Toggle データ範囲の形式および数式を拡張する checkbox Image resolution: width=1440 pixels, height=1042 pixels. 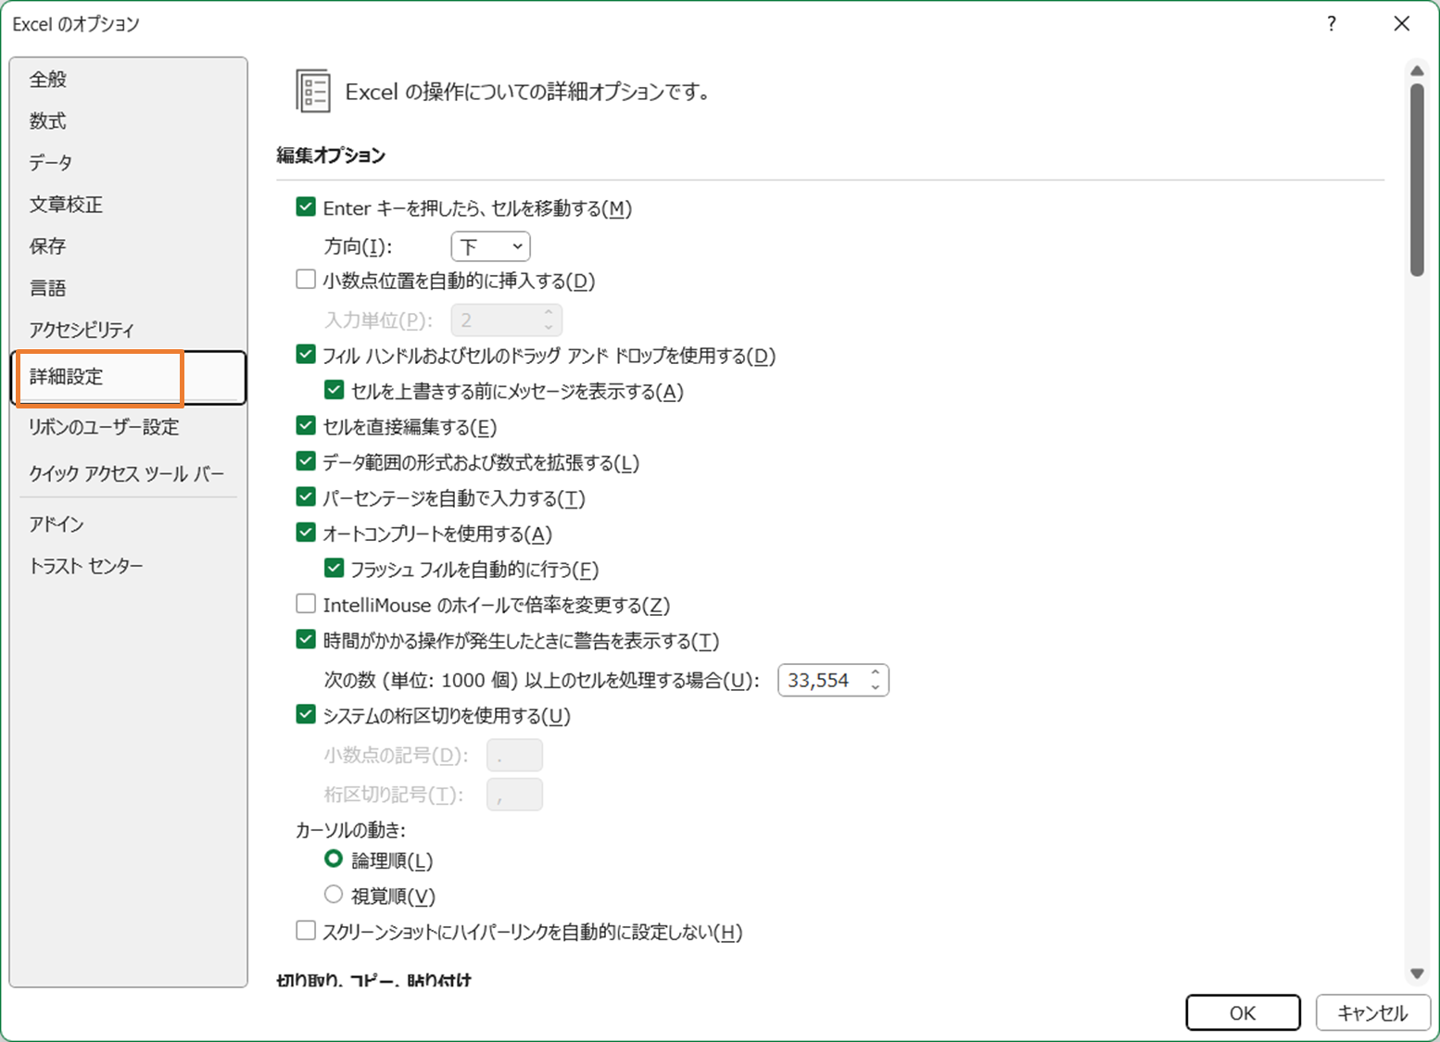[x=306, y=460]
